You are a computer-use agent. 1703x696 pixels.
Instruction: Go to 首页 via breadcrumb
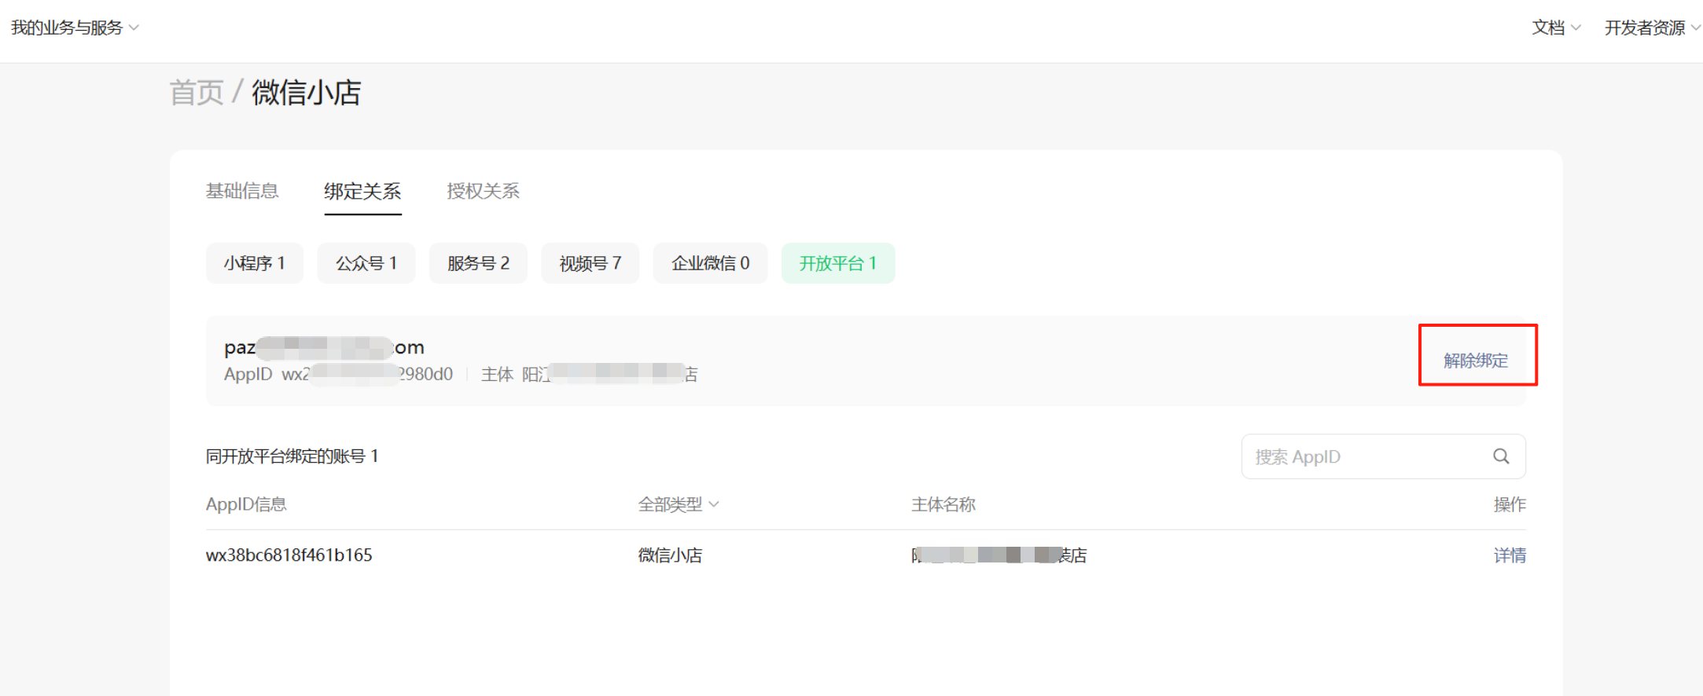(x=197, y=93)
